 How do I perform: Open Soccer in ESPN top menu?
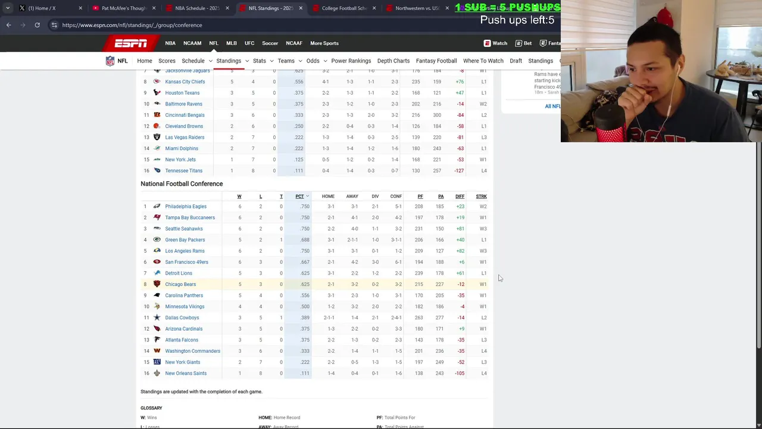pyautogui.click(x=270, y=43)
